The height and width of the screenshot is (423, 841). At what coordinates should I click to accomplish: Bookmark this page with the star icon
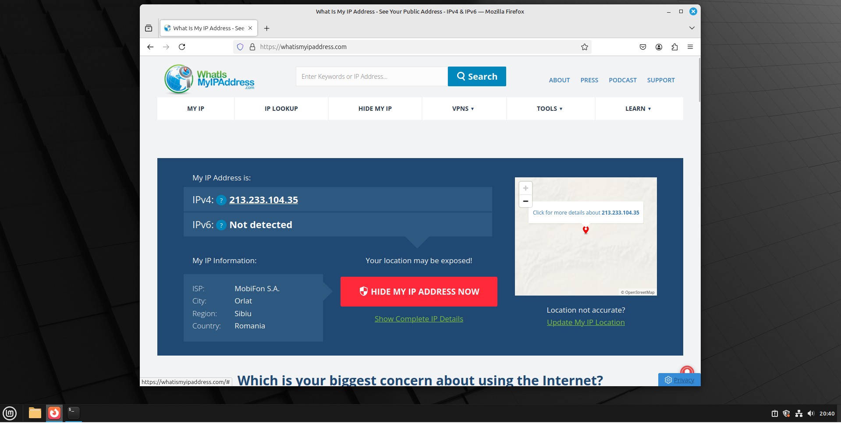tap(584, 47)
